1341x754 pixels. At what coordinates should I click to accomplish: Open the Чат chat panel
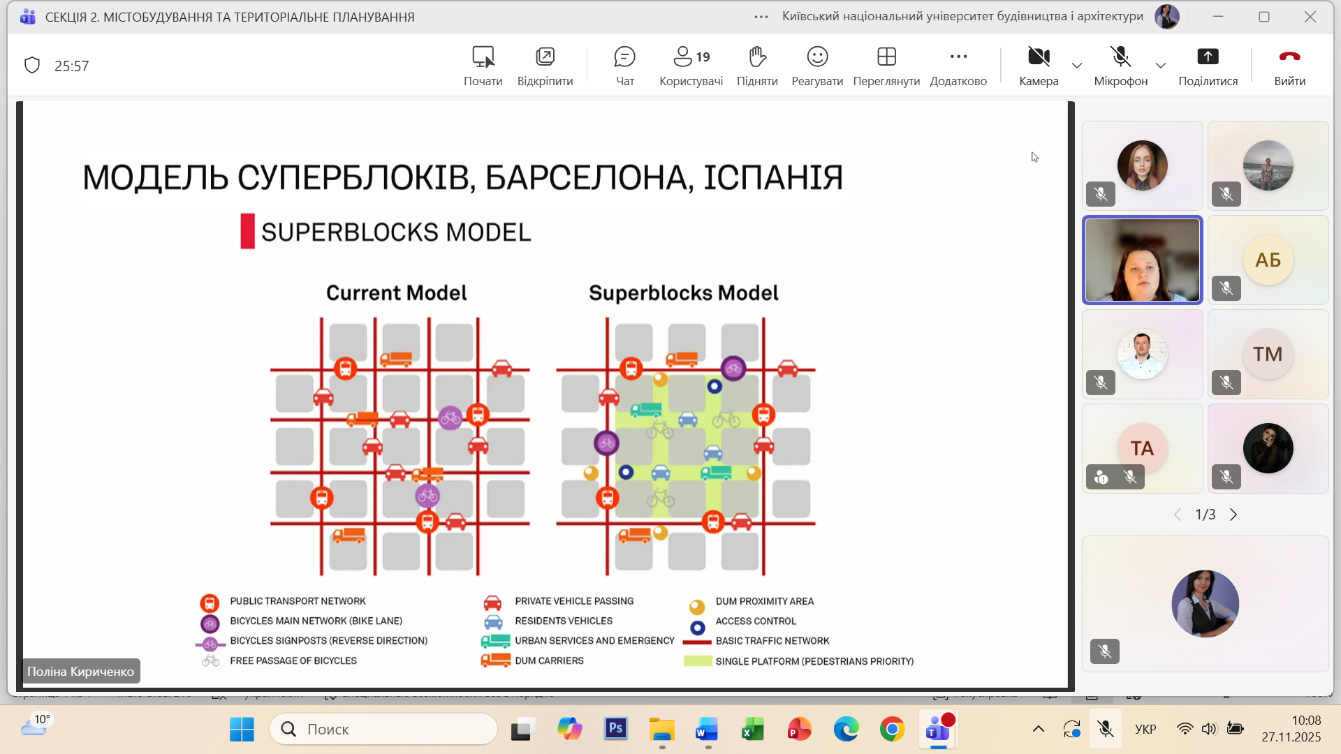pyautogui.click(x=624, y=66)
